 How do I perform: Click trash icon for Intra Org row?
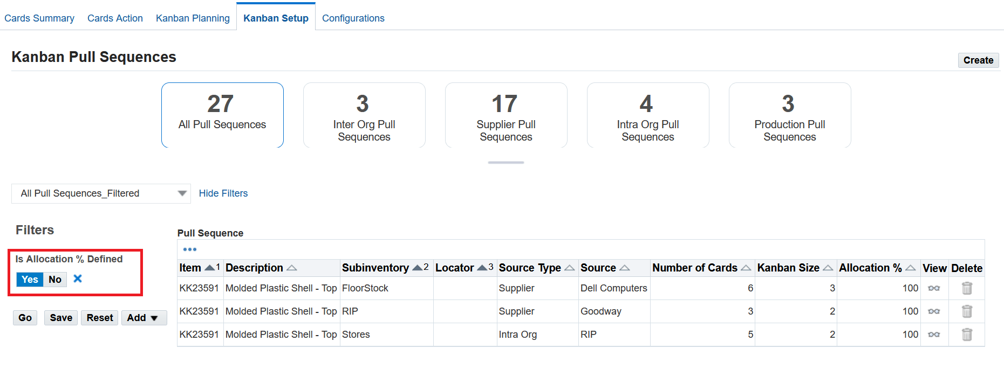(967, 335)
